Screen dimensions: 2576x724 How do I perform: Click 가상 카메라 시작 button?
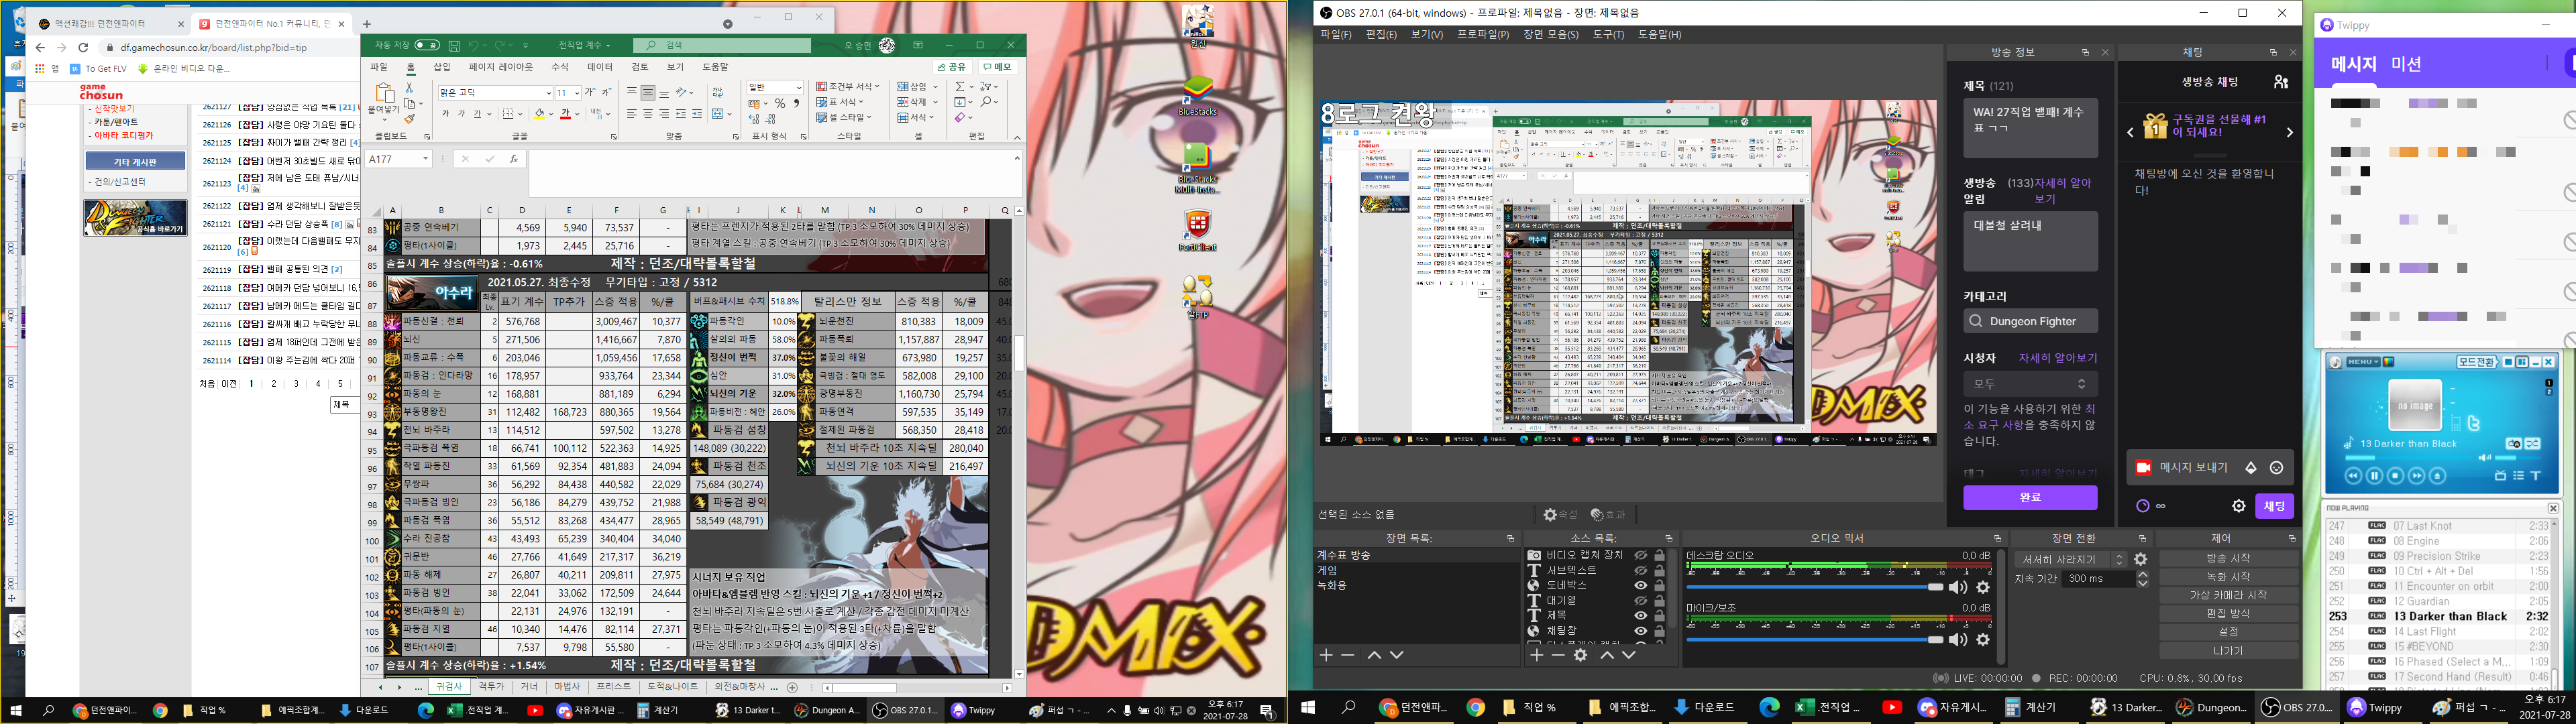[2228, 595]
